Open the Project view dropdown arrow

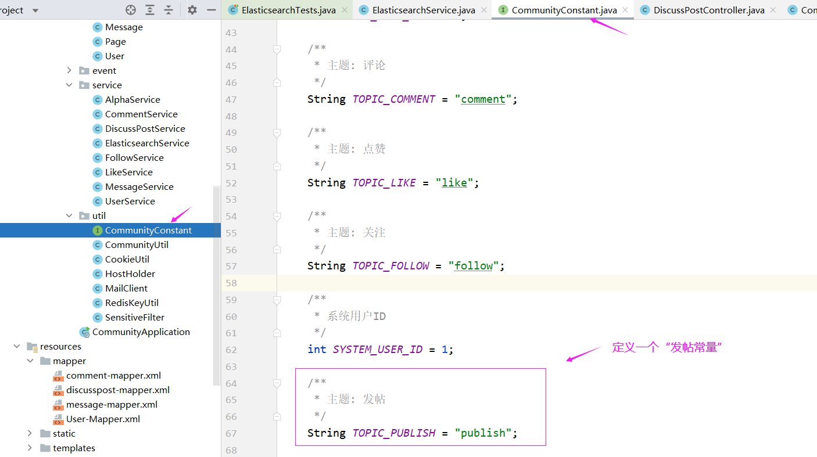35,10
